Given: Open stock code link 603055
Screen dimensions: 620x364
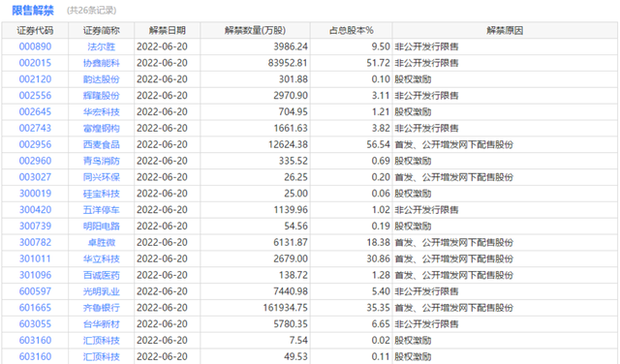Looking at the screenshot, I should [x=35, y=324].
